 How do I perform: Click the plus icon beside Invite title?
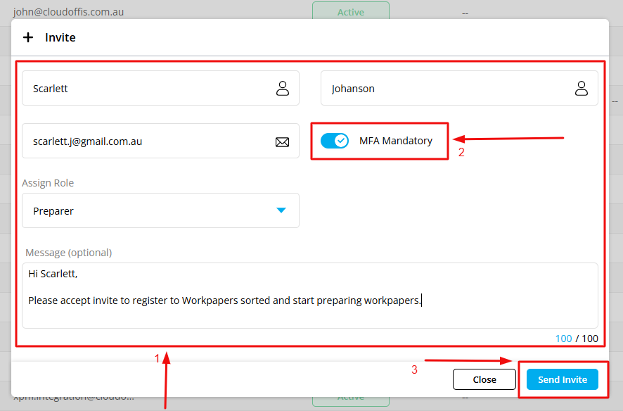pos(28,37)
